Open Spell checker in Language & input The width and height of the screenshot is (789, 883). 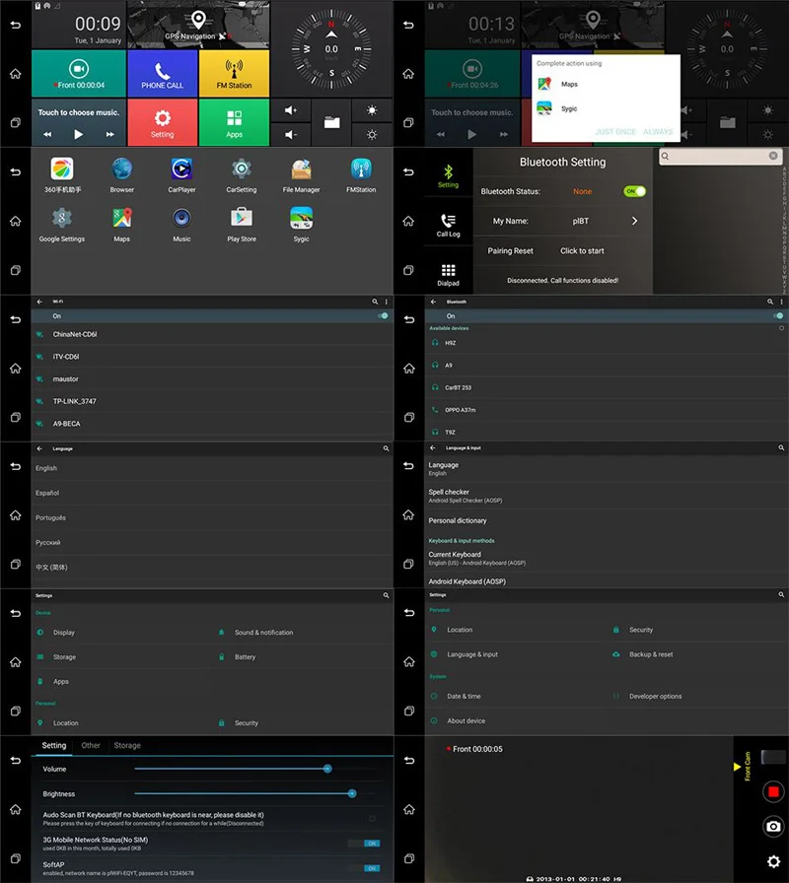click(x=607, y=496)
